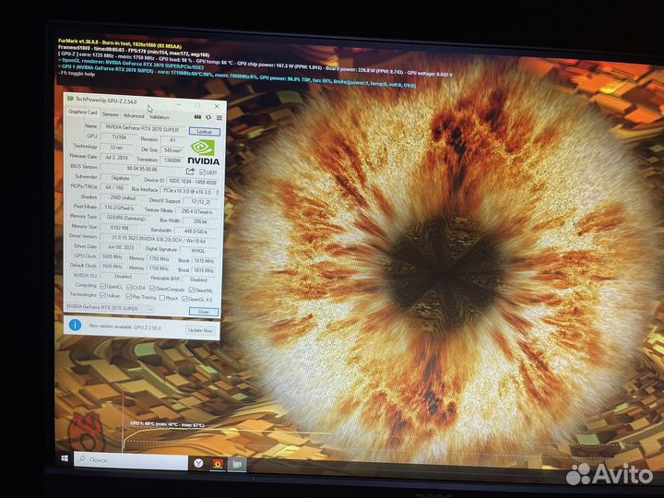Switch to the Validation tab
This screenshot has height=498, width=664.
pyautogui.click(x=160, y=117)
